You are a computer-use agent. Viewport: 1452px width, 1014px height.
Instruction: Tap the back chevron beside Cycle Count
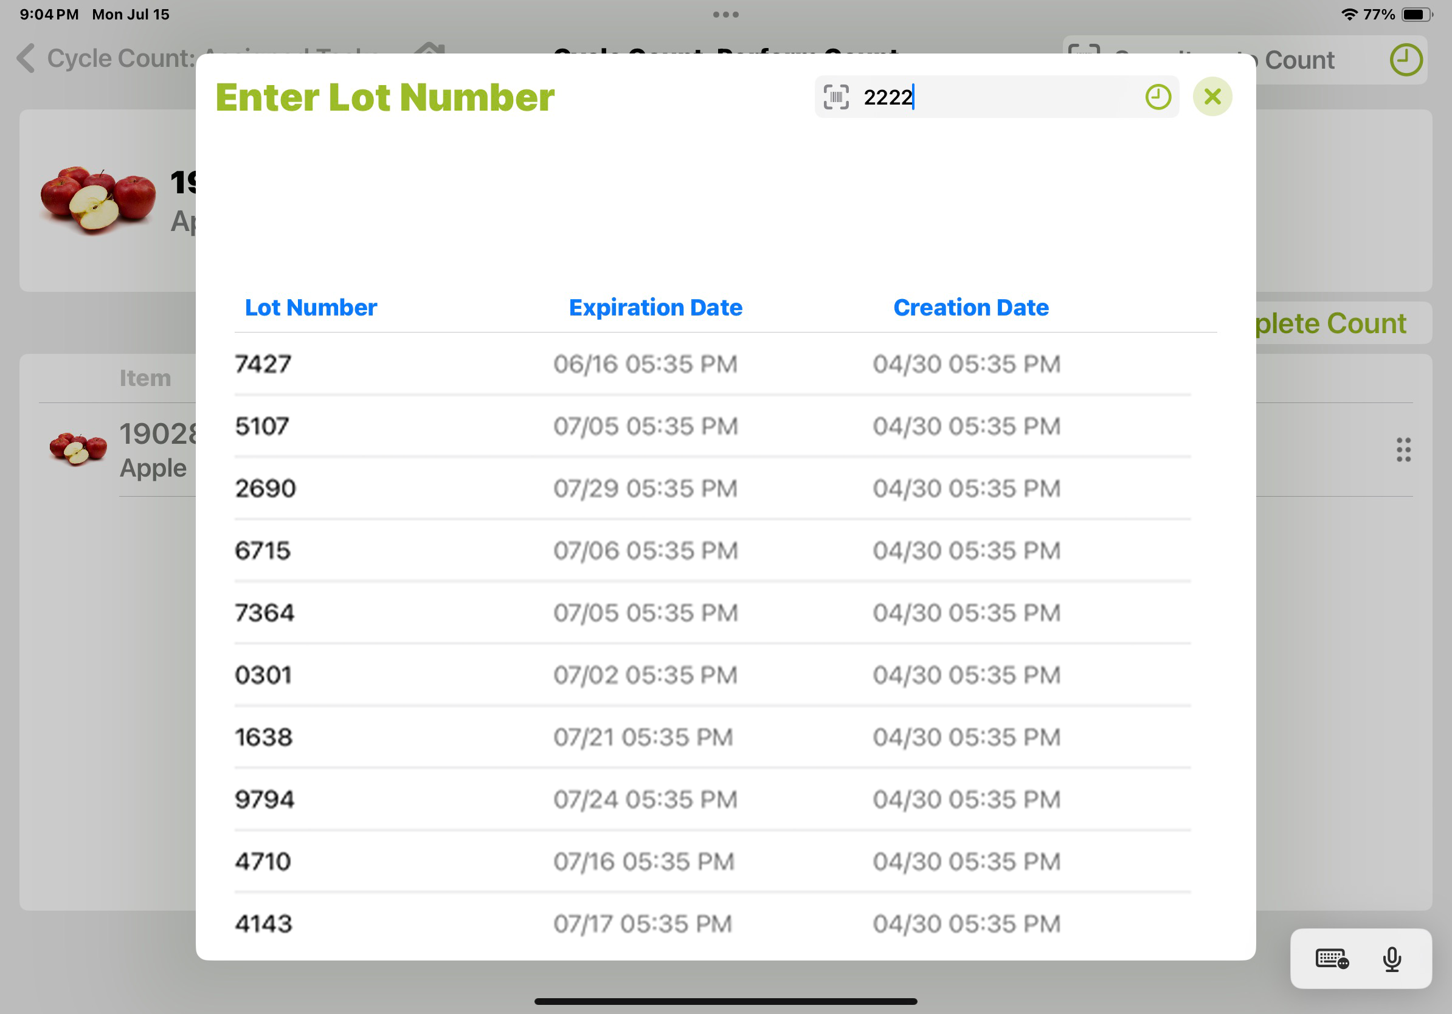click(x=26, y=58)
